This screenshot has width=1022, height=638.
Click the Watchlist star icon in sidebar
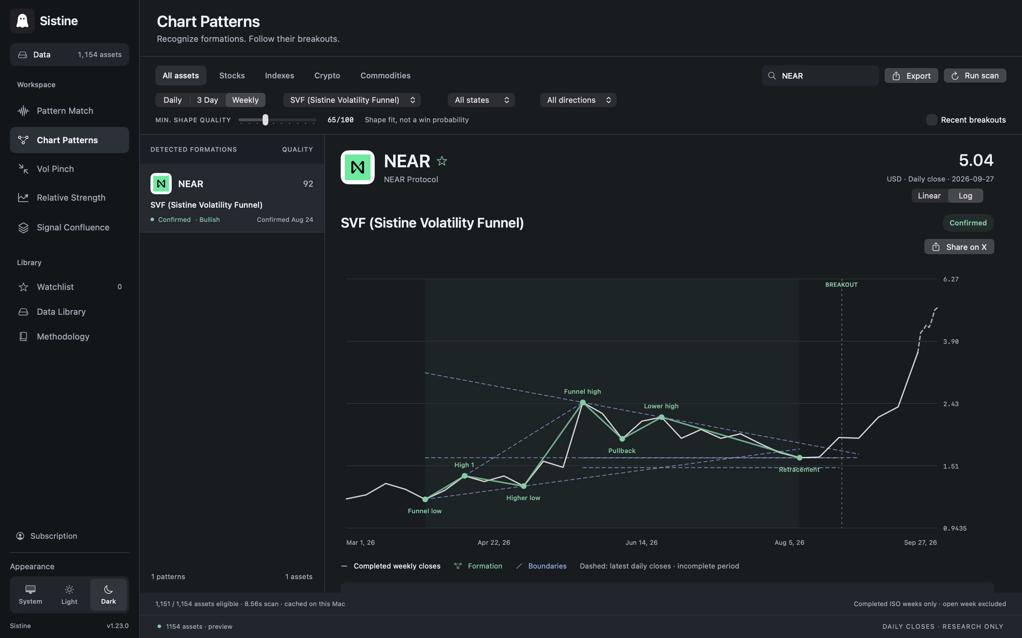(x=23, y=287)
